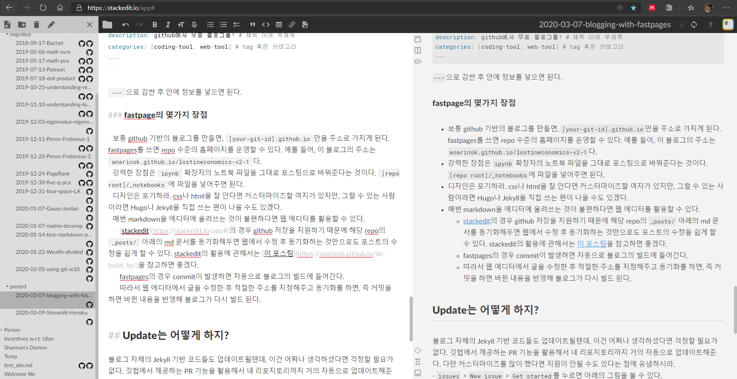The image size is (737, 379).
Task: Open '이 포스팅' link in preview
Action: click(592, 244)
